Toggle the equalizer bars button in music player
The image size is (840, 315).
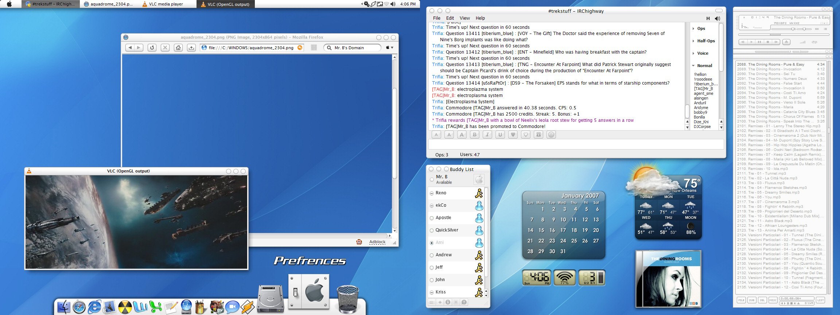pyautogui.click(x=817, y=29)
